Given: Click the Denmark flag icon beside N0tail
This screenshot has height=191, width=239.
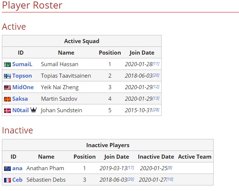Looking at the screenshot, I should pos(7,110).
